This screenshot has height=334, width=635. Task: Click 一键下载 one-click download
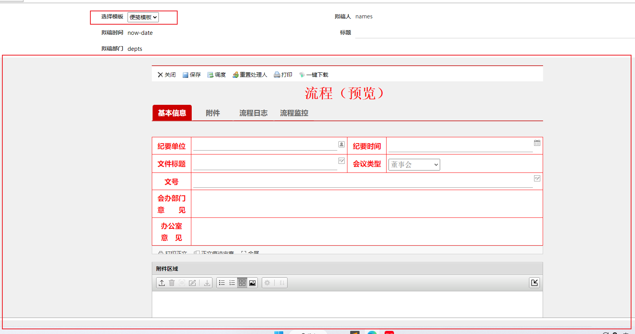coord(314,75)
